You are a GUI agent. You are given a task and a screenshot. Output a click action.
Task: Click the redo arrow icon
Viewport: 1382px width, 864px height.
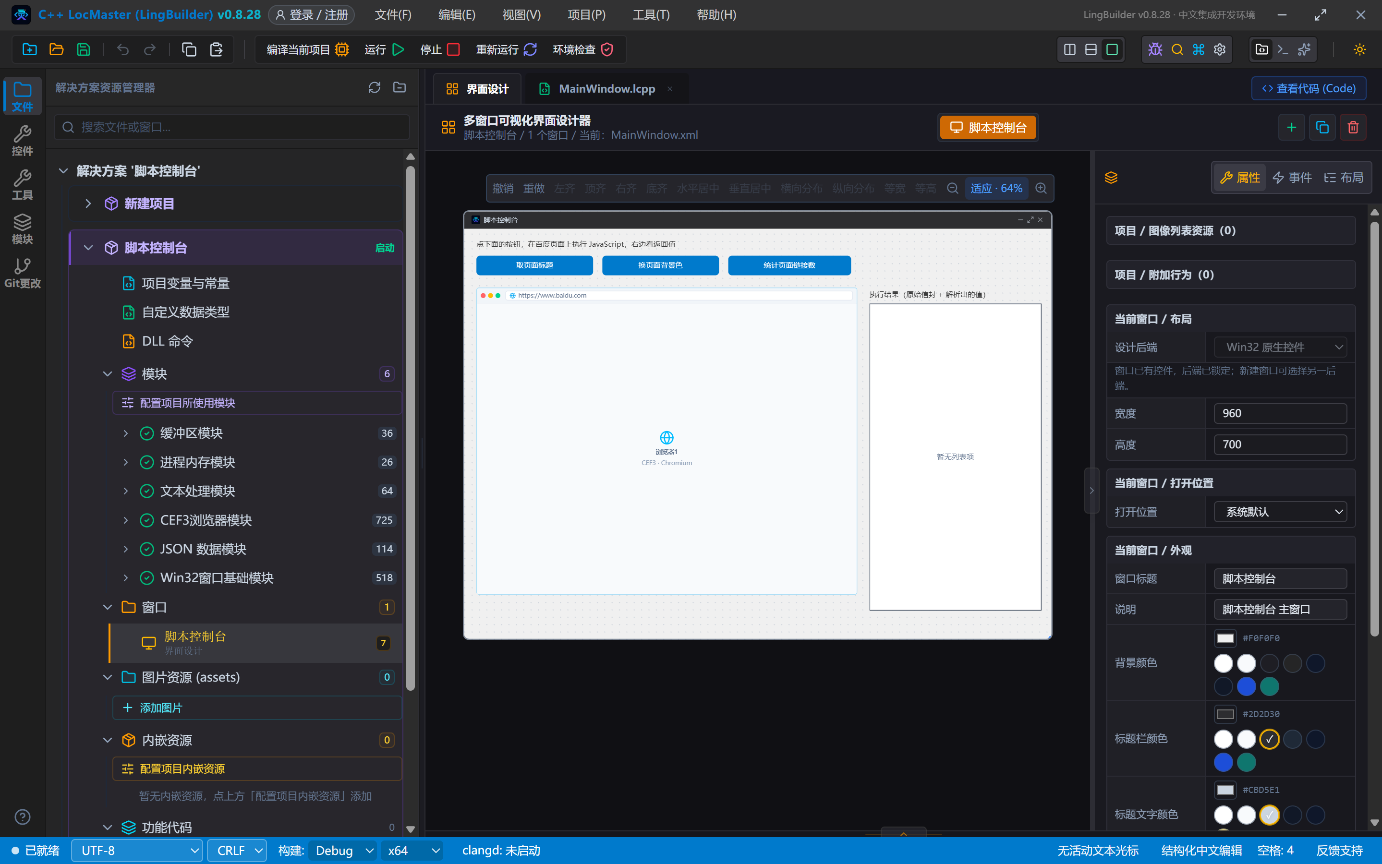[150, 50]
